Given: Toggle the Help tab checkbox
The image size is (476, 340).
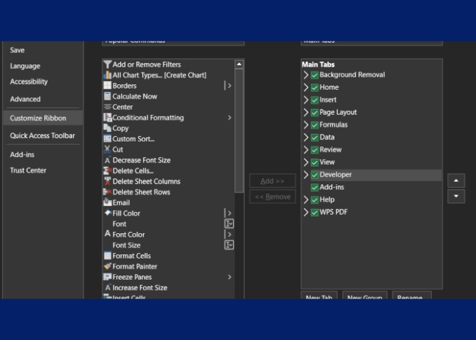Looking at the screenshot, I should (x=314, y=200).
